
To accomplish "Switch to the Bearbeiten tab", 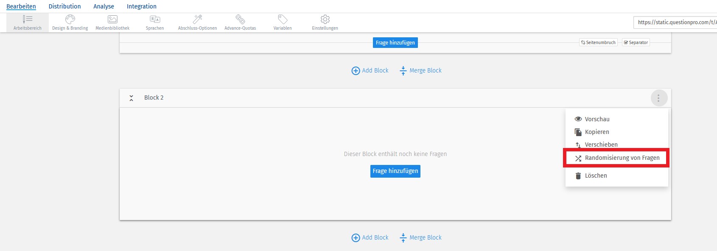I will [21, 6].
